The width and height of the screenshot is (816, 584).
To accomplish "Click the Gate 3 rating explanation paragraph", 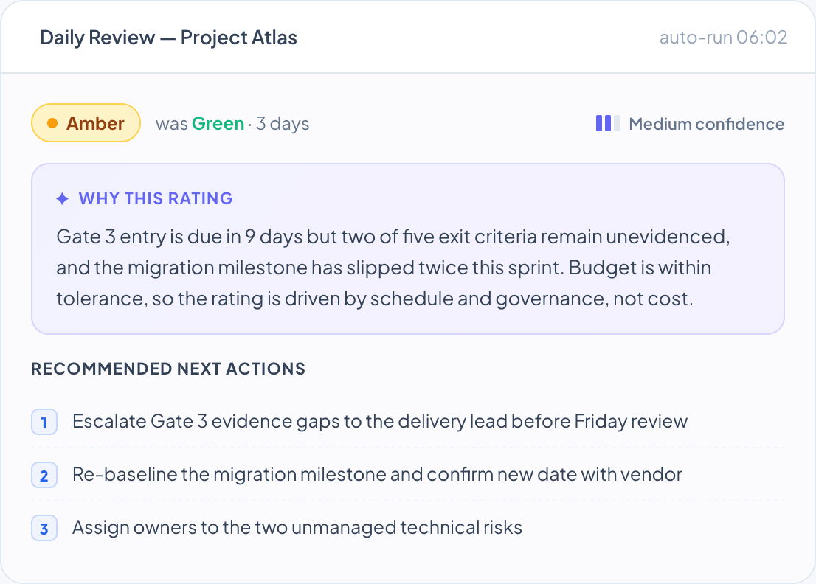I will [393, 268].
